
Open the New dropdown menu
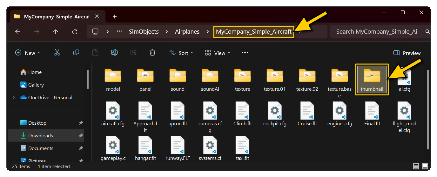tap(28, 53)
